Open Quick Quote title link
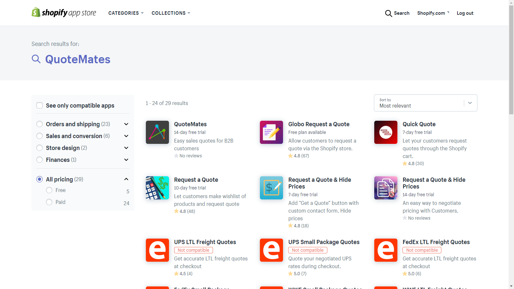514x289 pixels. tap(419, 124)
